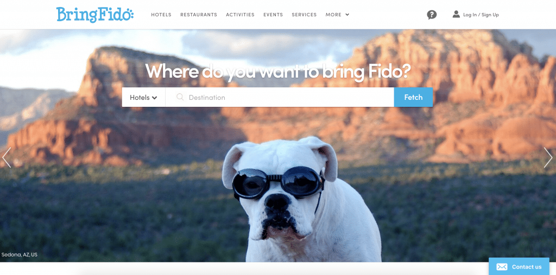Click the BringFido logo

(x=94, y=15)
